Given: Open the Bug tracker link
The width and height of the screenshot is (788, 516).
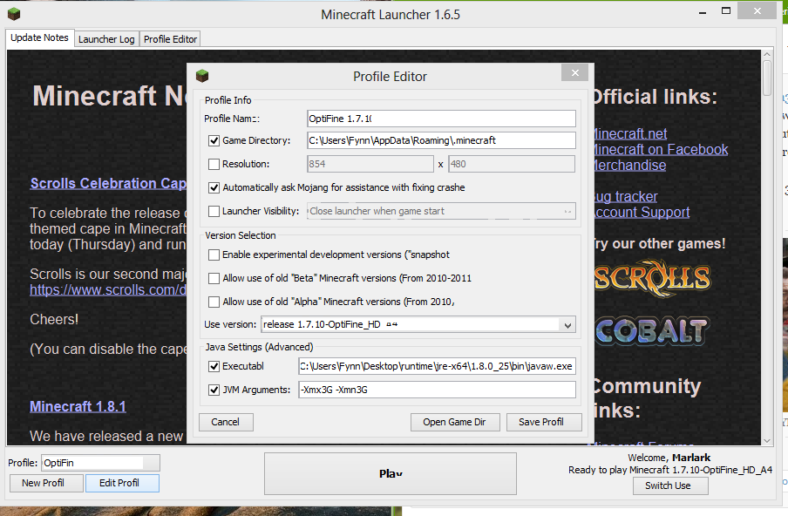Looking at the screenshot, I should point(625,196).
